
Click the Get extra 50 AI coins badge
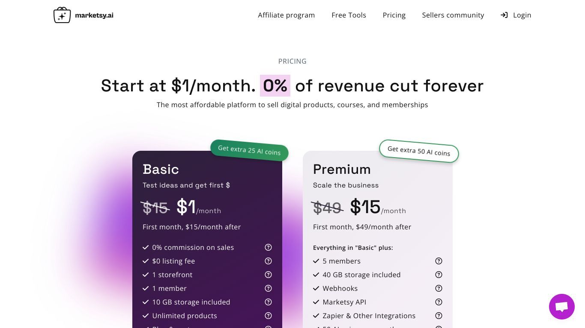point(419,151)
